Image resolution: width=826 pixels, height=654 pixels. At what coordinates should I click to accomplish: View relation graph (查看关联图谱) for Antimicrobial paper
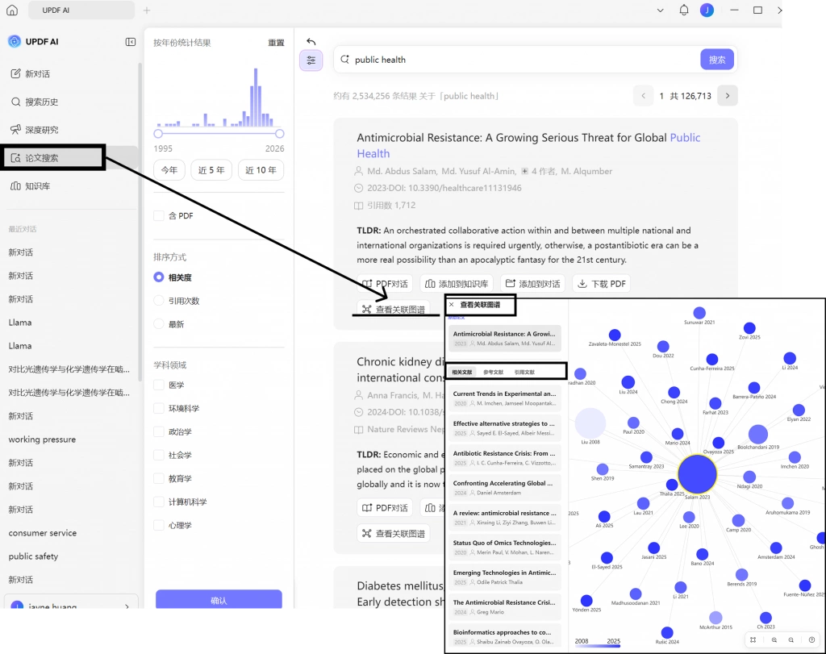[x=394, y=309]
